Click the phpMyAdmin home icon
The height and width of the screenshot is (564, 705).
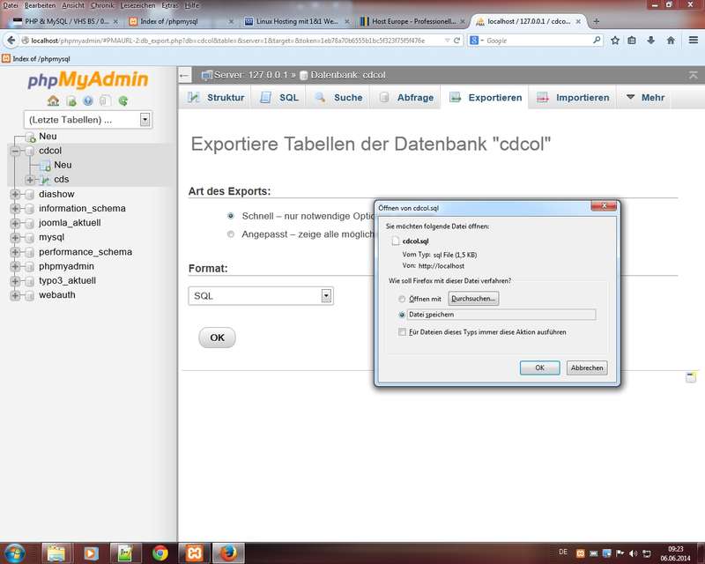pyautogui.click(x=53, y=100)
